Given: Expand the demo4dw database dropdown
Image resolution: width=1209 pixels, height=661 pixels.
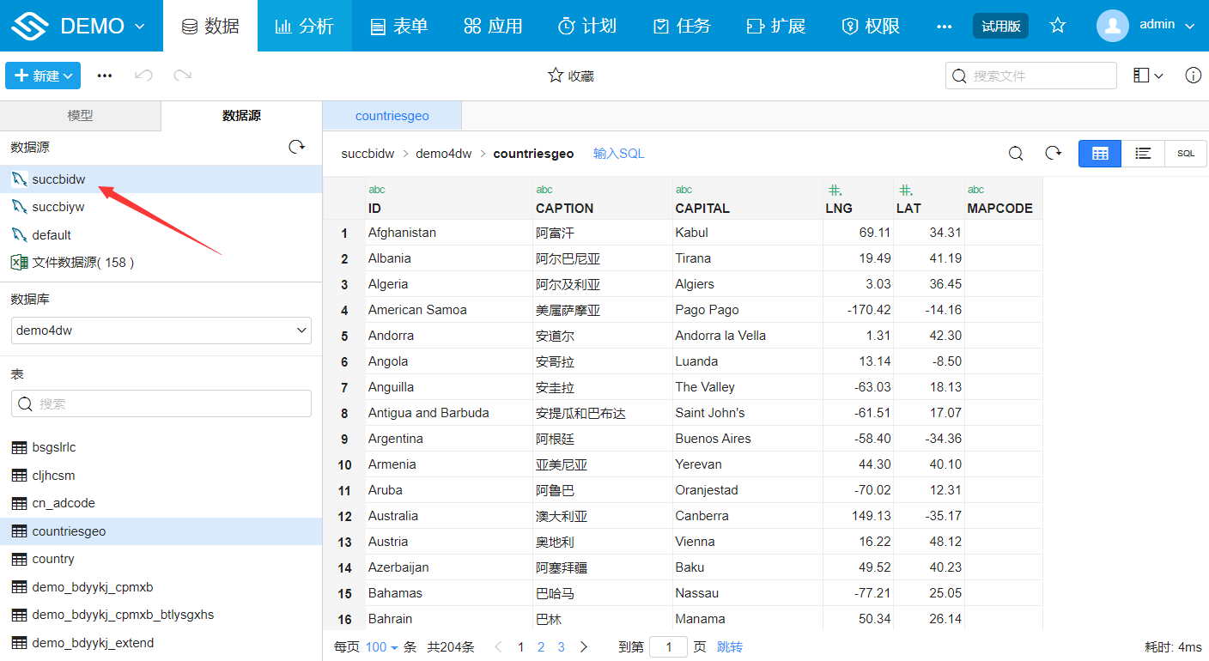Looking at the screenshot, I should tap(161, 330).
